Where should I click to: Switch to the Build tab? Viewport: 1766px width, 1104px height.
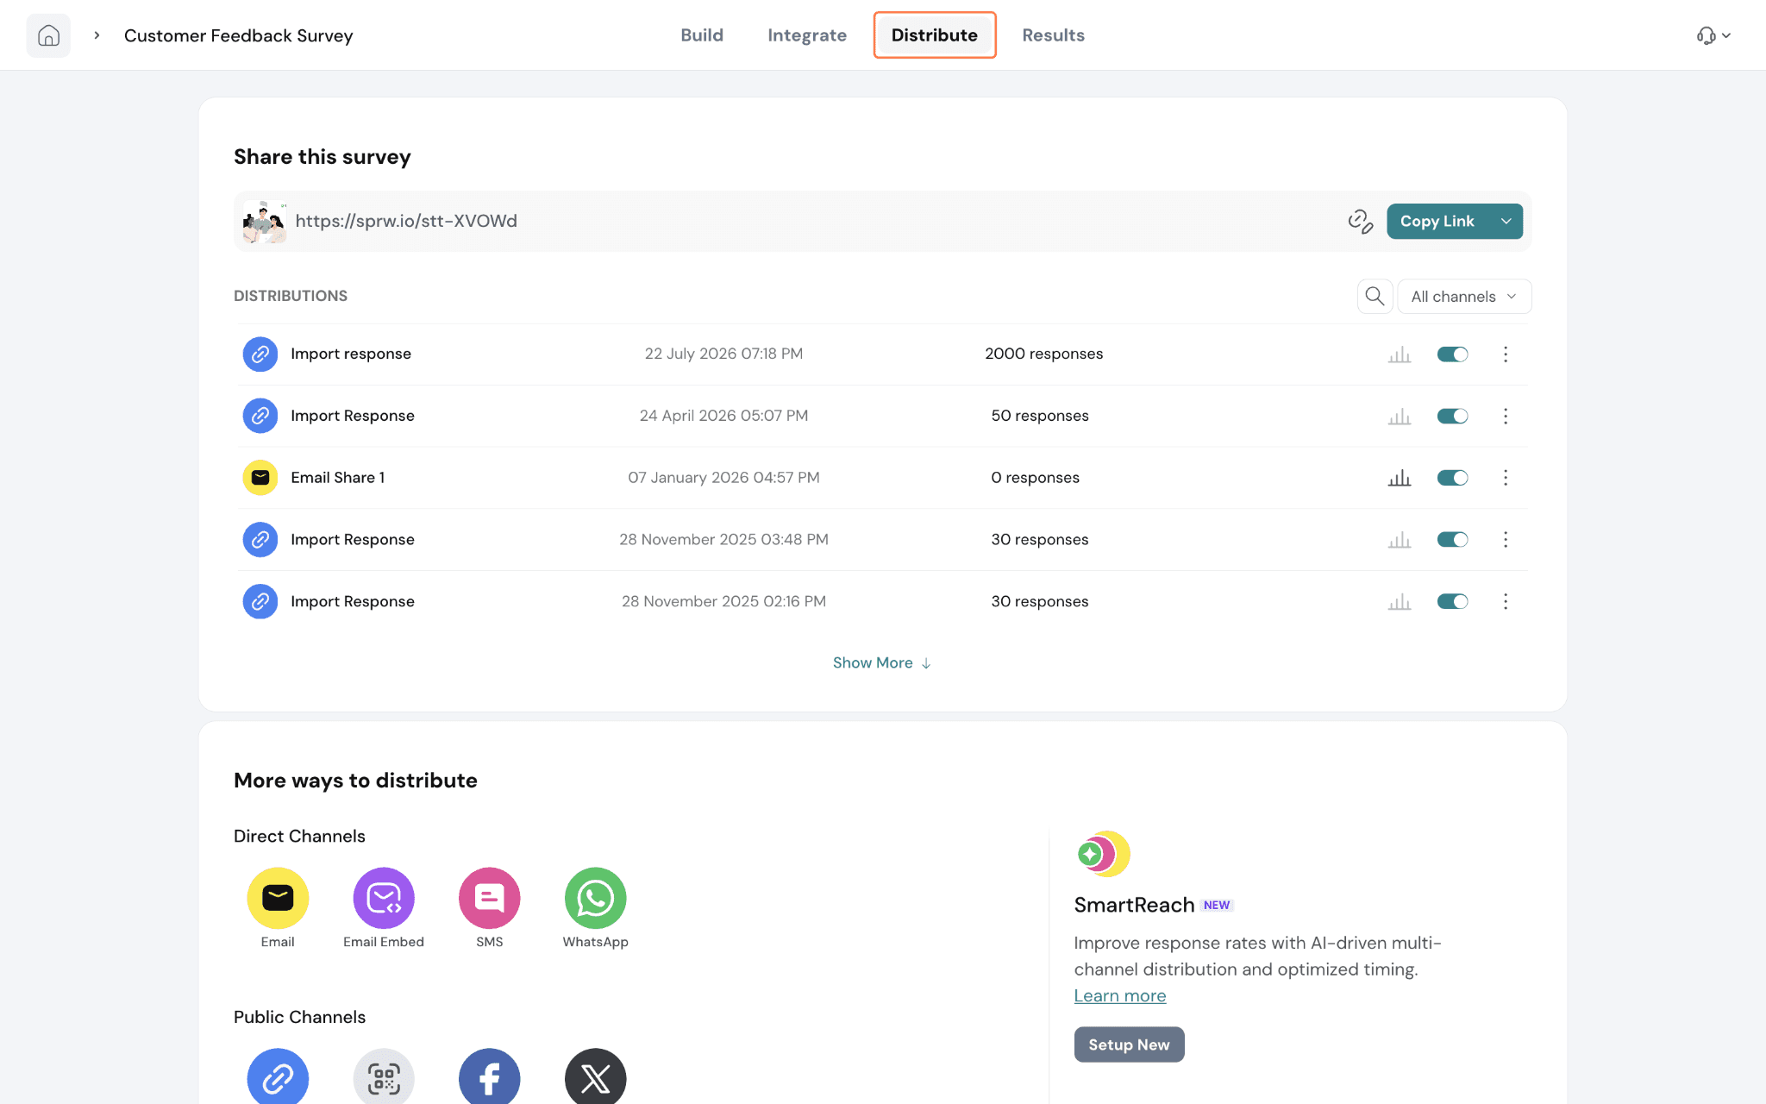pyautogui.click(x=702, y=35)
